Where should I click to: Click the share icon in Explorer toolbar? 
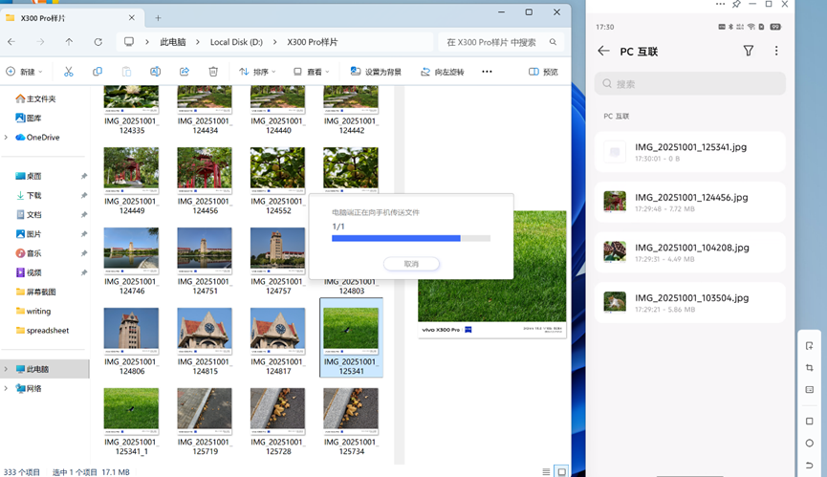pyautogui.click(x=185, y=72)
